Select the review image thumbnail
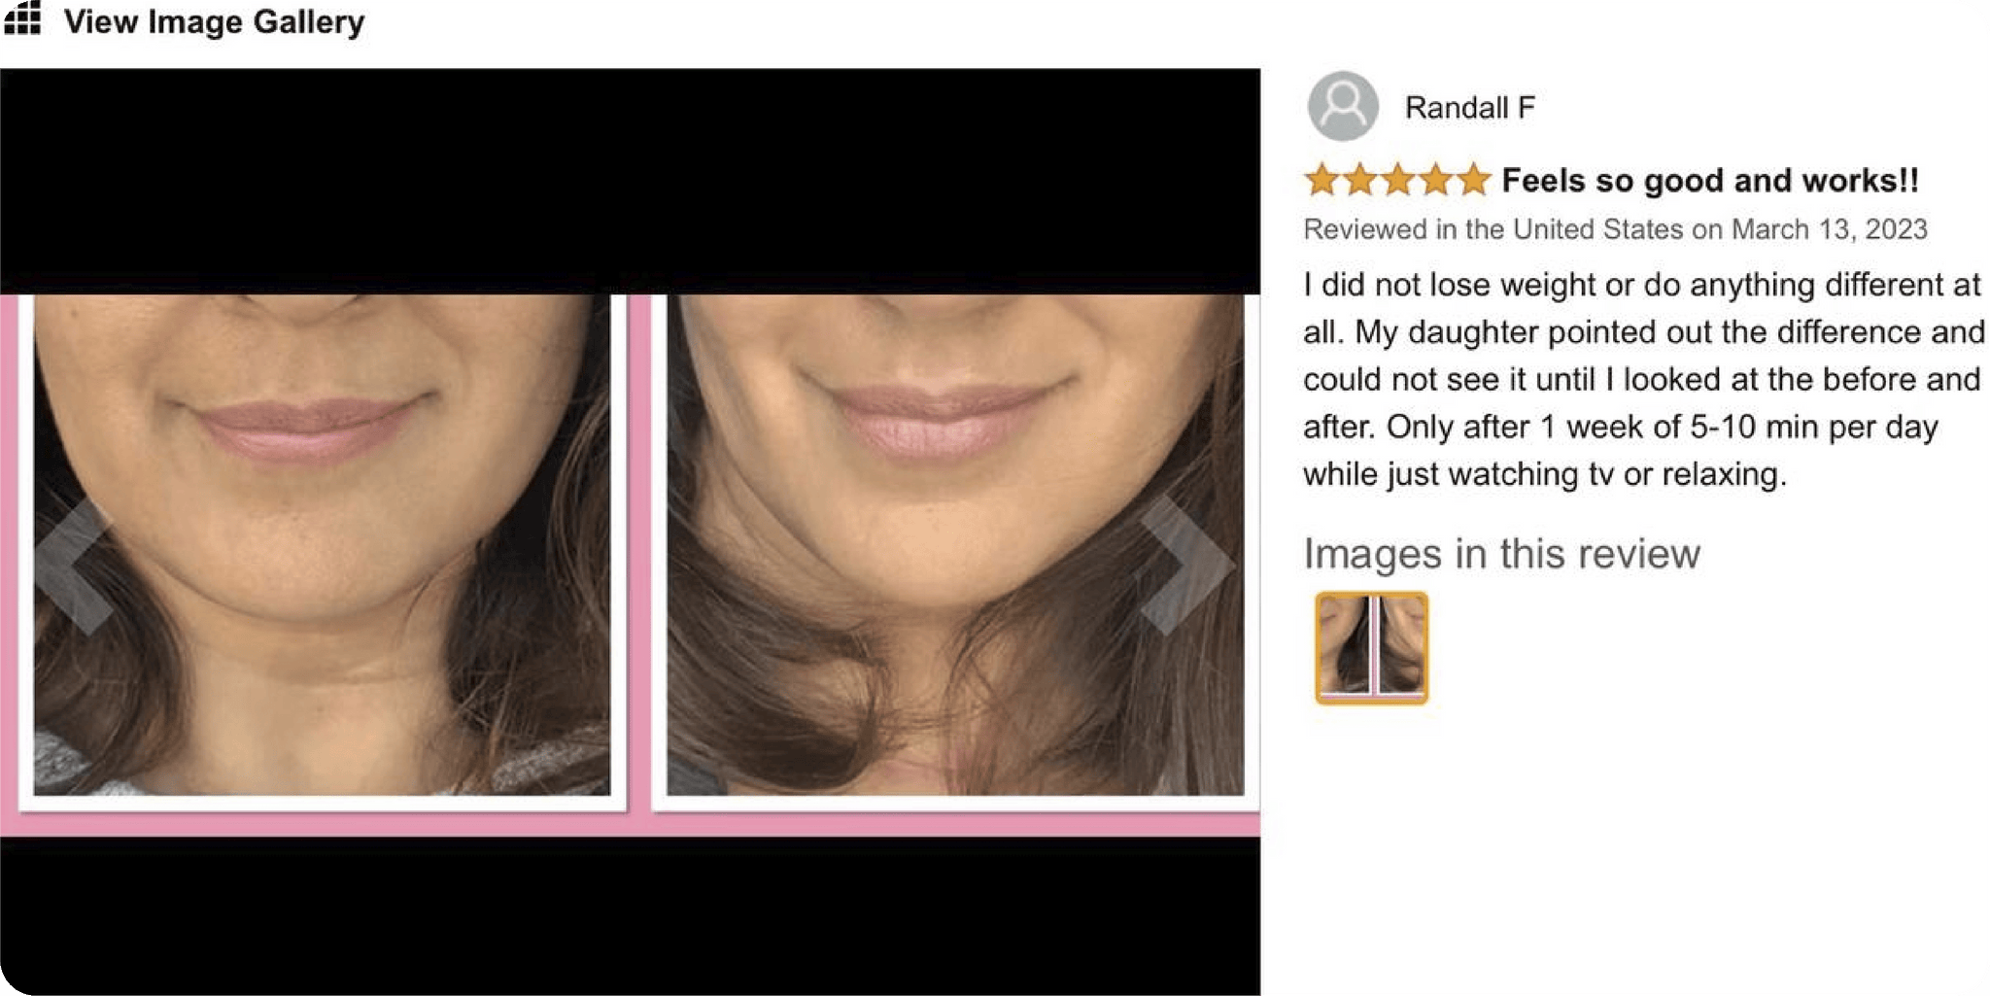The image size is (1990, 996). [1371, 648]
